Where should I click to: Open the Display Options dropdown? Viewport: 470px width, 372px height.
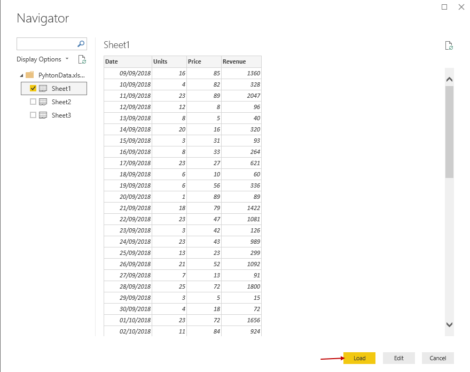click(x=43, y=59)
